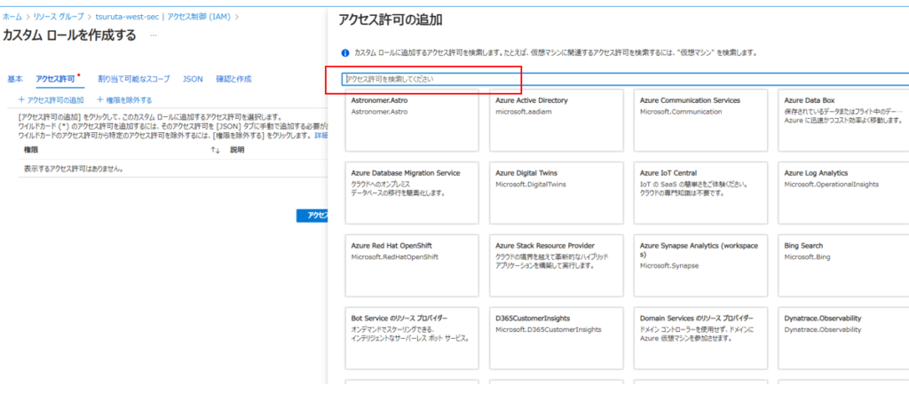Go to ホーム in the breadcrumb
Viewport: 909px width, 409px height.
click(x=12, y=17)
